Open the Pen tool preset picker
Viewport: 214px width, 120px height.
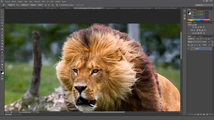pyautogui.click(x=4, y=5)
